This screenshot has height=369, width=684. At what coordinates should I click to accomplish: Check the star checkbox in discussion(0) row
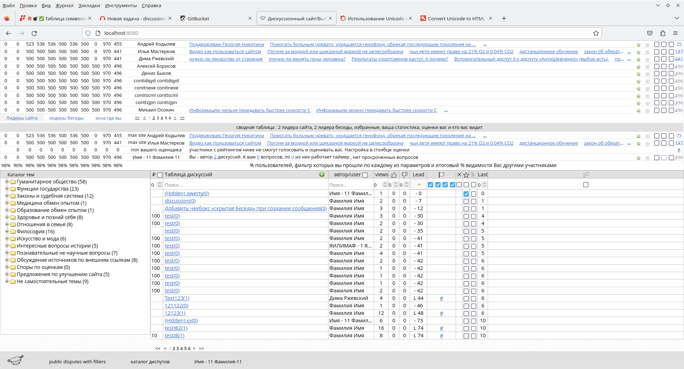[x=466, y=201]
